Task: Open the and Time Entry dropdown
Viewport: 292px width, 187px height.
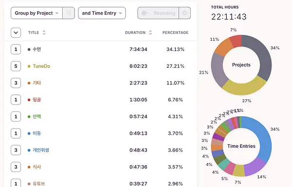Action: pos(102,13)
